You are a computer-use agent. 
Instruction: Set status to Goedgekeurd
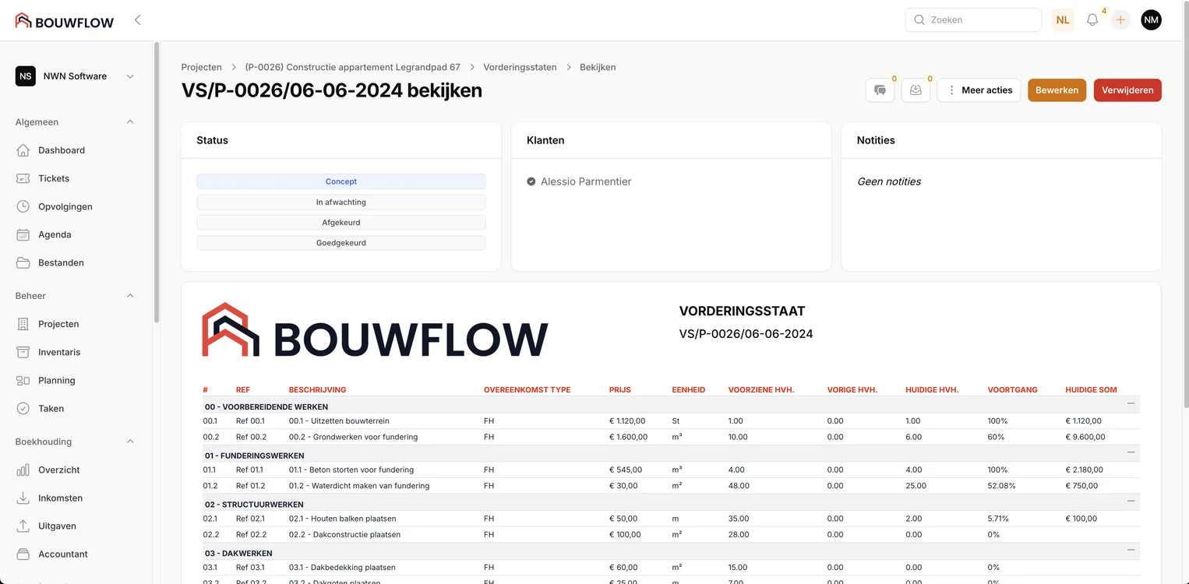point(340,243)
